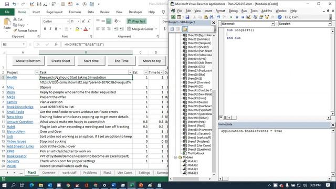The width and height of the screenshot is (336, 189).
Task: Select Module4 in the project tree
Action: pos(193,173)
